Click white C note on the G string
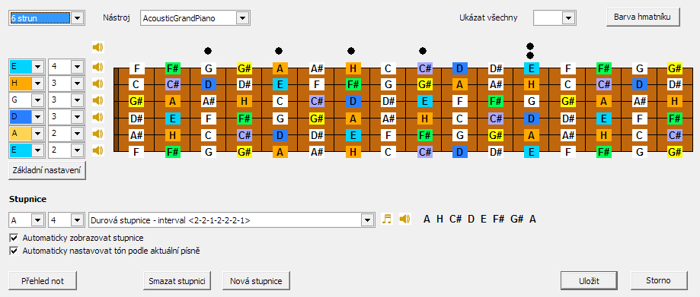The image size is (700, 297). click(280, 101)
